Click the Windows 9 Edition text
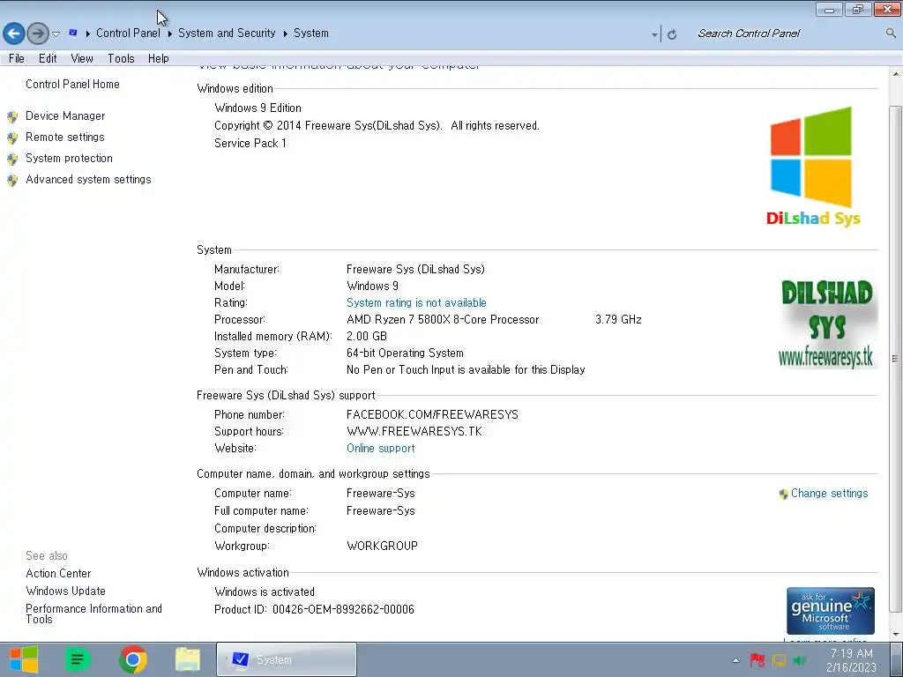This screenshot has width=903, height=677. click(257, 108)
